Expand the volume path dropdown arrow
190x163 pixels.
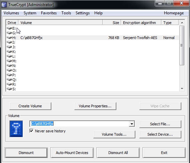coord(132,124)
